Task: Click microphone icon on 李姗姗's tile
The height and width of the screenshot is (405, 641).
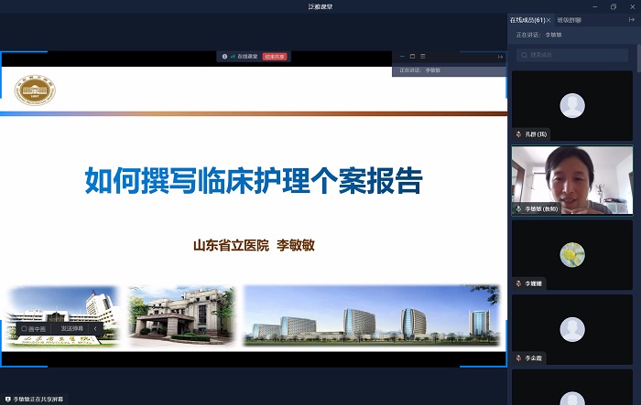Action: point(519,283)
